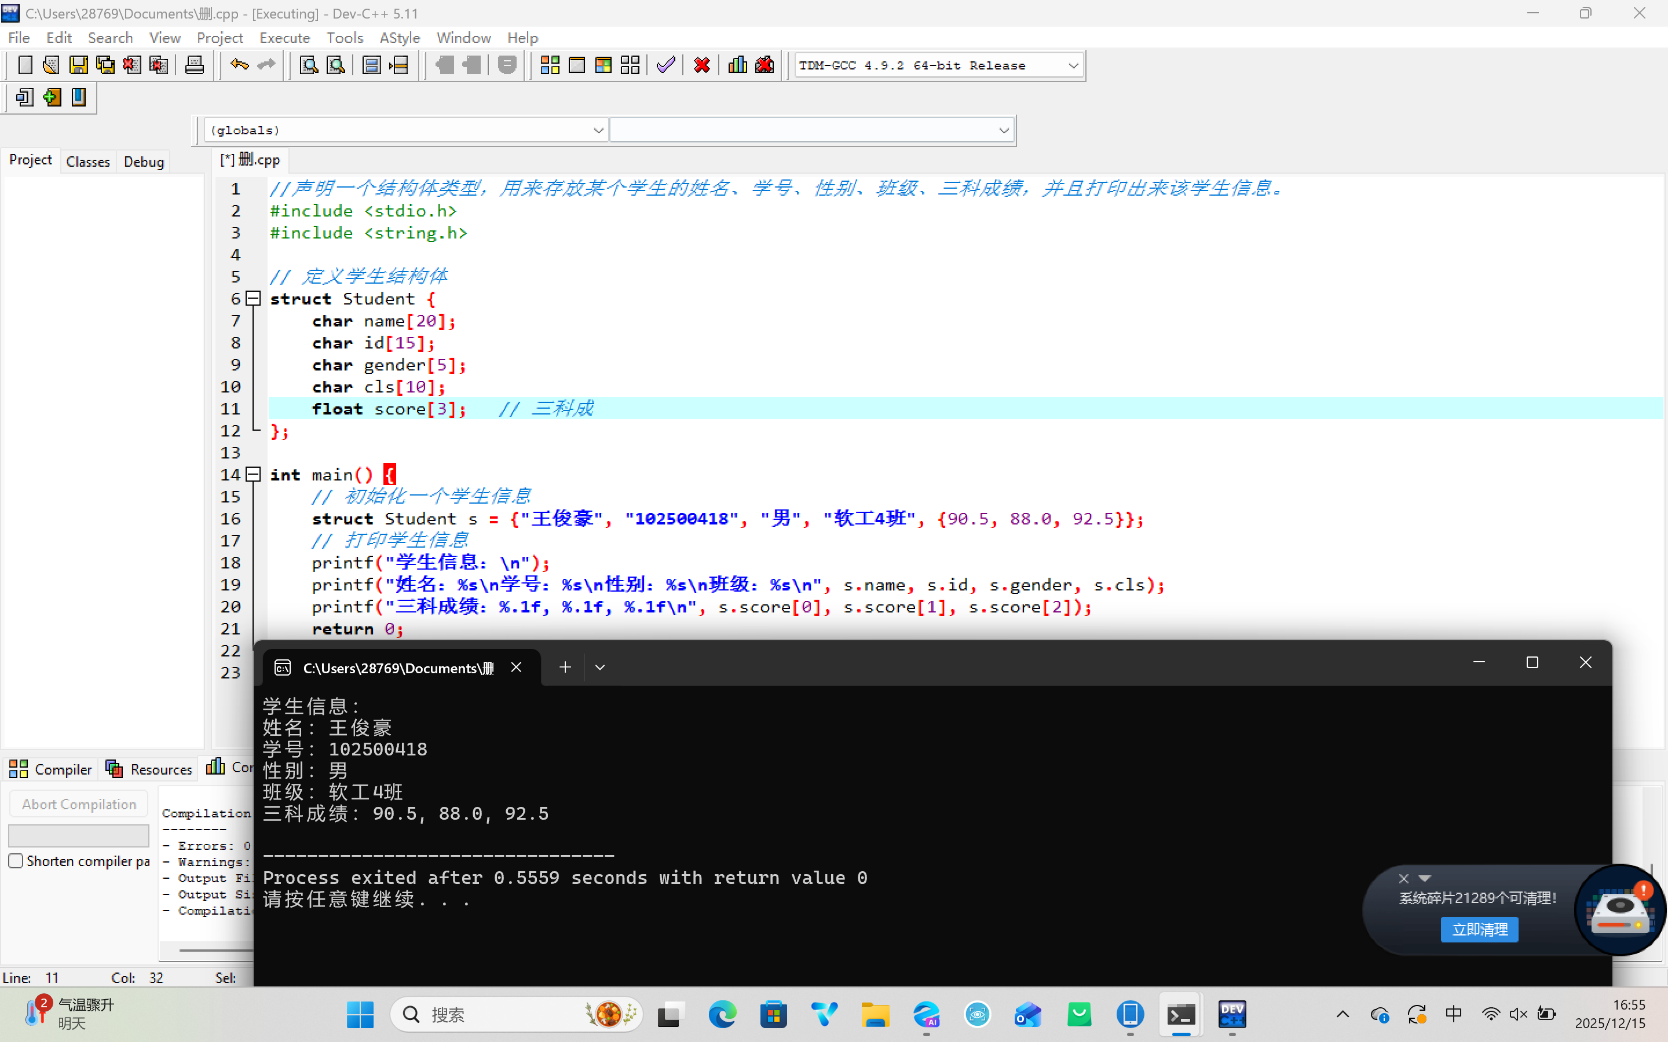The height and width of the screenshot is (1042, 1668).
Task: Click the bar chart Profile Analysis icon
Action: (x=737, y=65)
